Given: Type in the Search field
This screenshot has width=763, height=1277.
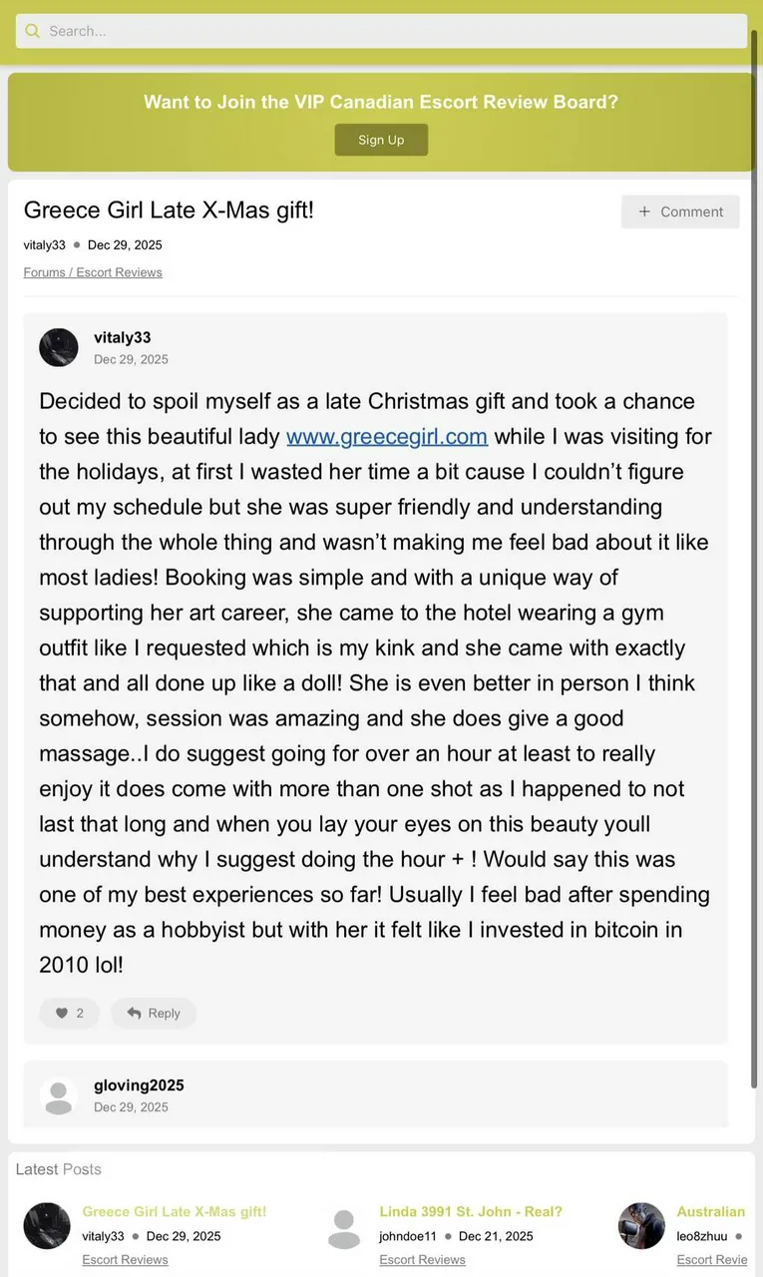Looking at the screenshot, I should click(x=389, y=31).
